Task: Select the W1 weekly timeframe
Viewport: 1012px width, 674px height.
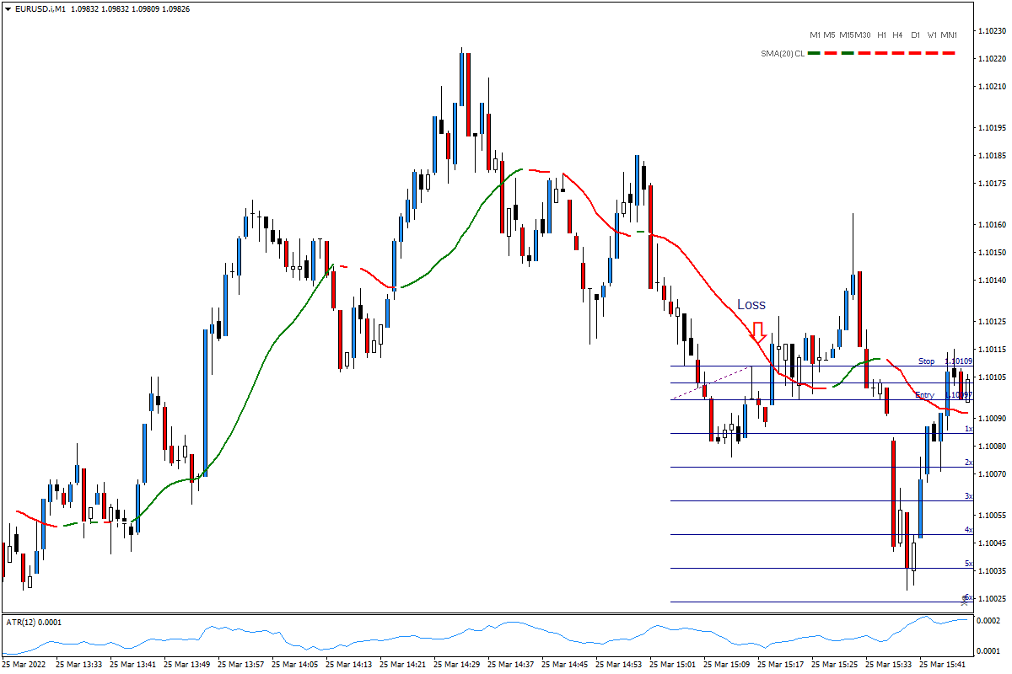Action: tap(930, 35)
